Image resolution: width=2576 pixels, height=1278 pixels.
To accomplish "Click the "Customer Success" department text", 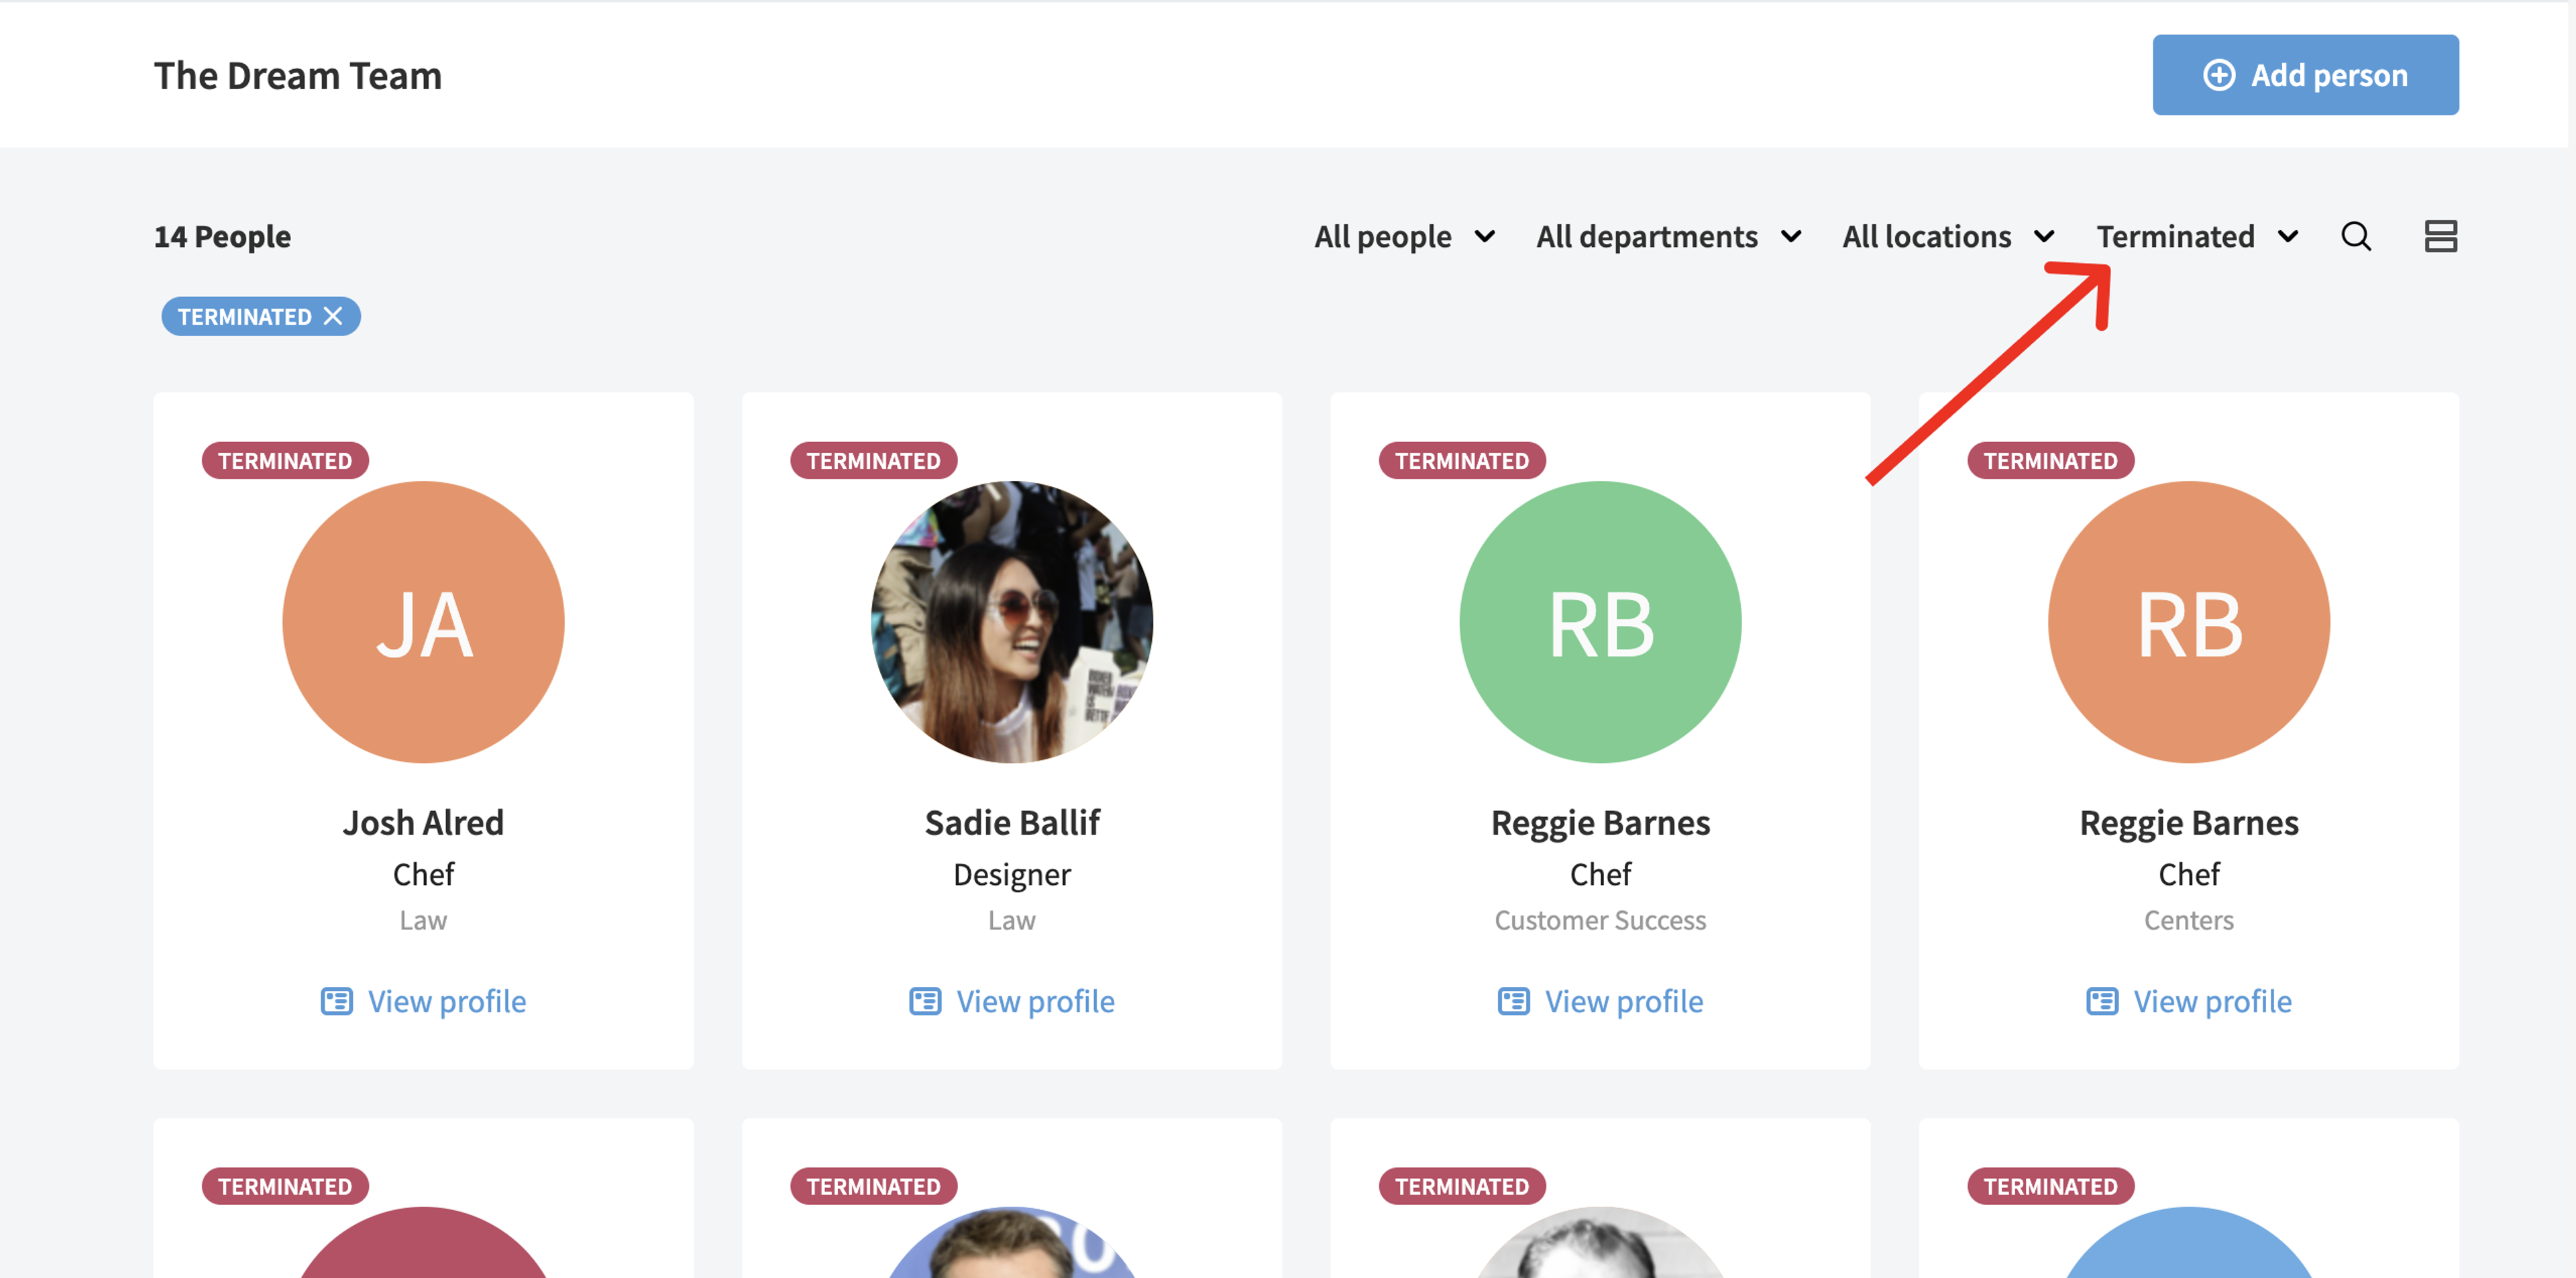I will (1600, 920).
